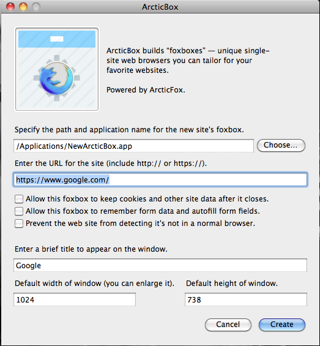Screen dimensions: 320x346
Task: Click the "Default height of window." label
Action: (x=232, y=284)
